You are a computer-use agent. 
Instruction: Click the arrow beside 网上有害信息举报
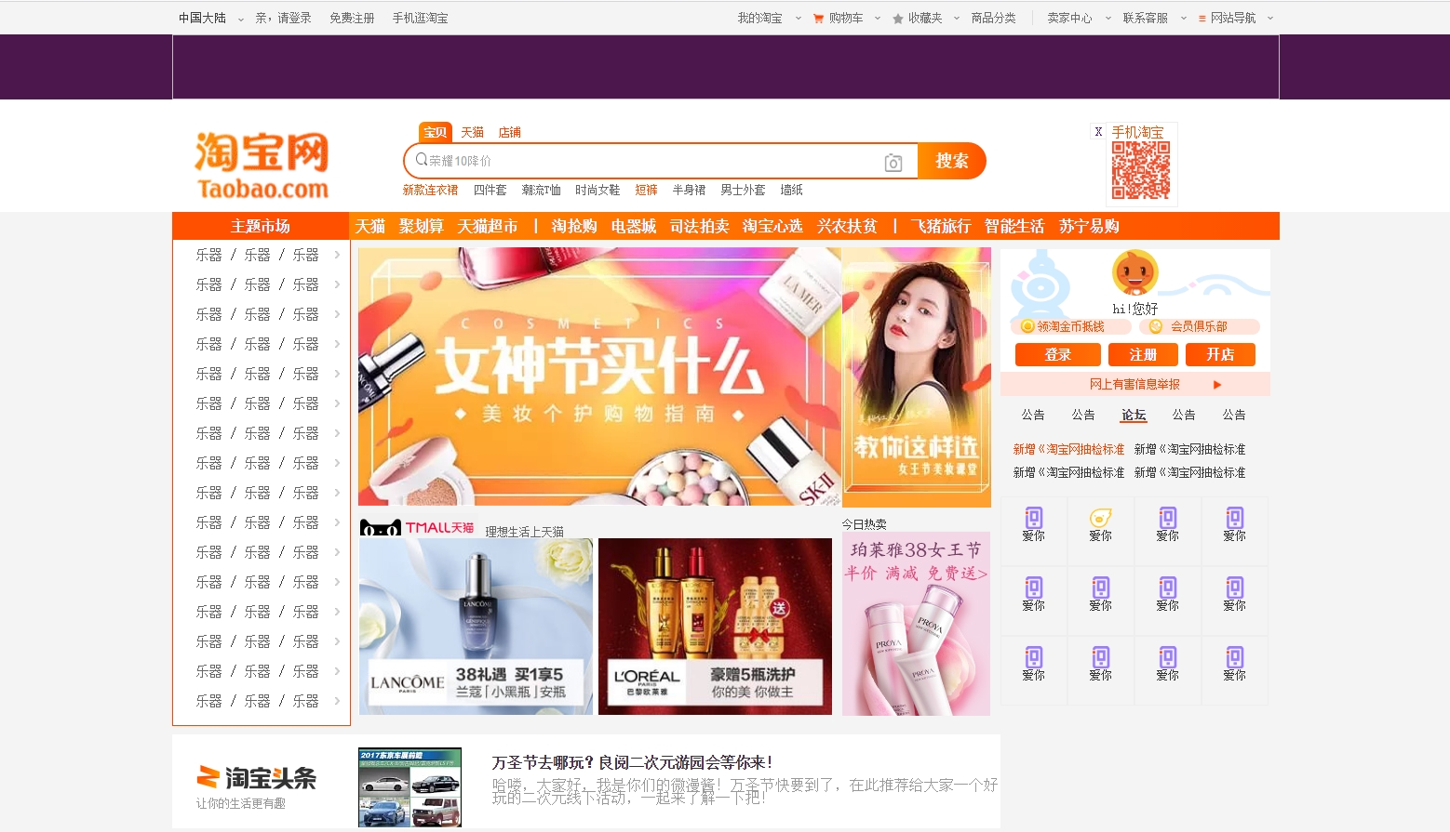click(x=1217, y=384)
